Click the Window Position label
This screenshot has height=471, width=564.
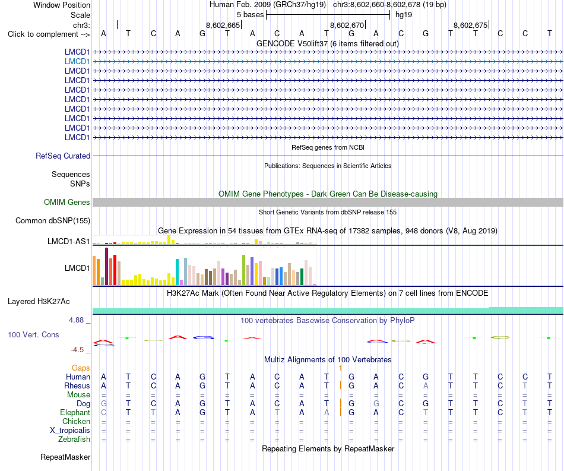[62, 5]
